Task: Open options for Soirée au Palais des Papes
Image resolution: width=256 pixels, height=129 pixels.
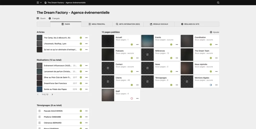Action: [x=86, y=89]
